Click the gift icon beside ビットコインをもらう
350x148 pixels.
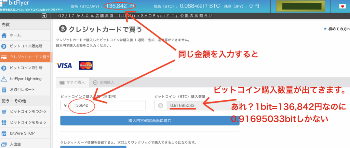click(x=4, y=122)
